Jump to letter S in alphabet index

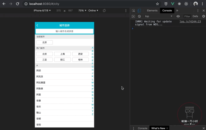point(93,98)
